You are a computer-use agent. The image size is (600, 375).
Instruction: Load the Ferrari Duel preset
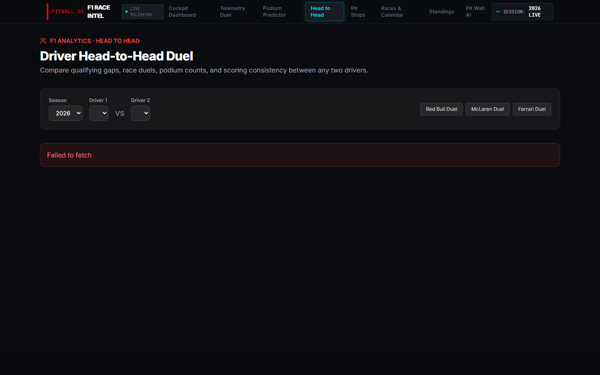532,109
